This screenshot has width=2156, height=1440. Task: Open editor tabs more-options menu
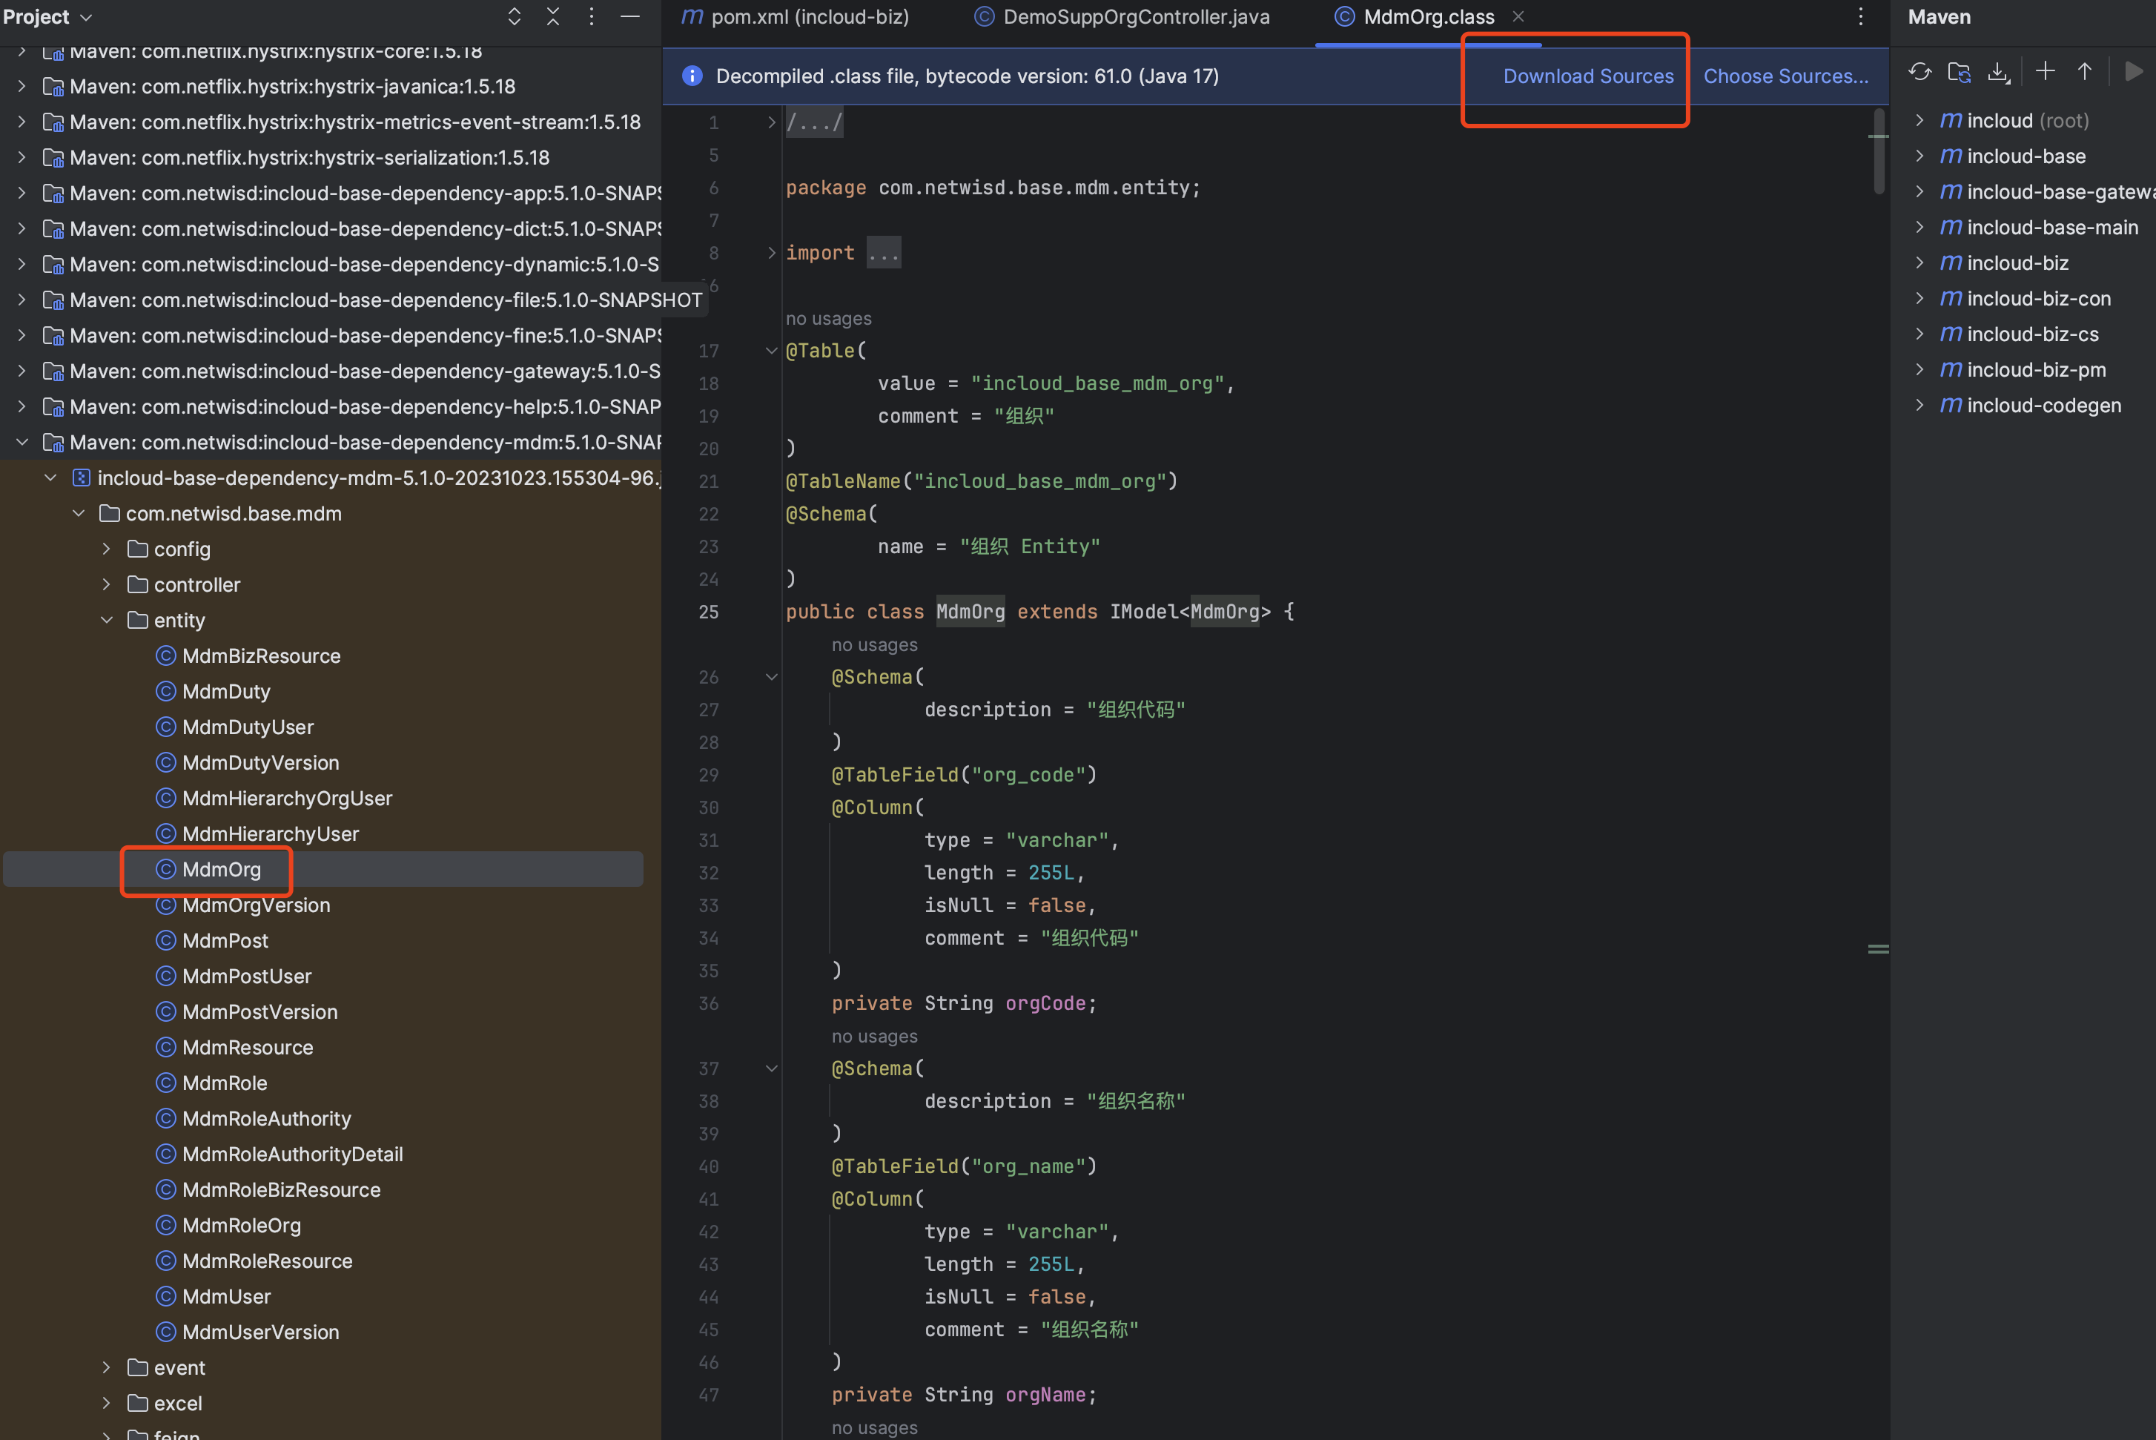point(1860,16)
